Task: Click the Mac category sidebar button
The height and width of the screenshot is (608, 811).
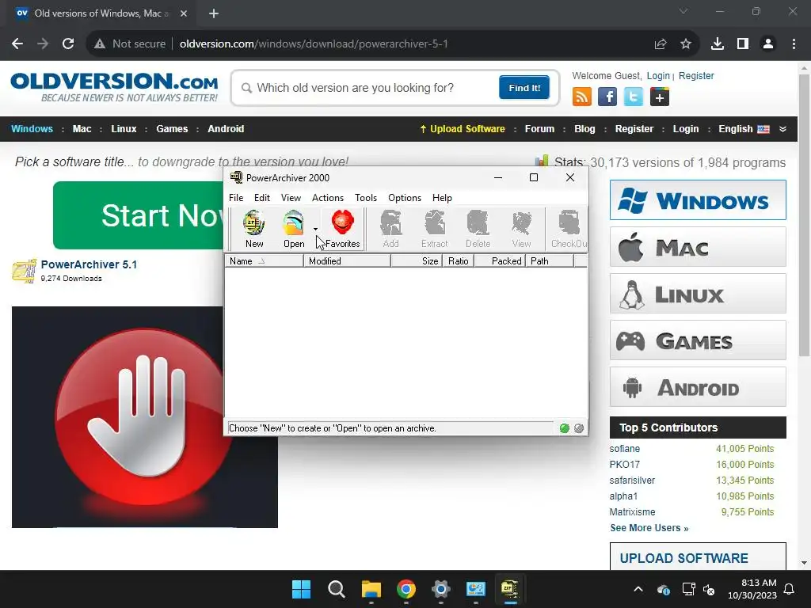Action: pos(698,247)
